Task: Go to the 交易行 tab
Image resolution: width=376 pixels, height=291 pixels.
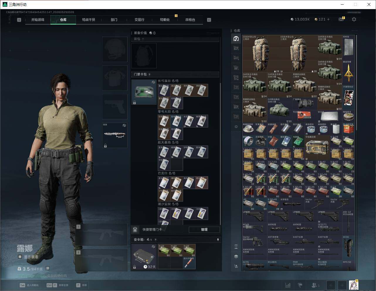Action: [139, 20]
